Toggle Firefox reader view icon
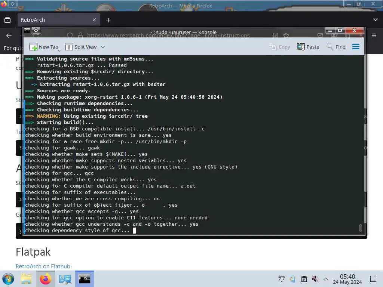Viewport: 383px width, 287px height. [276, 36]
